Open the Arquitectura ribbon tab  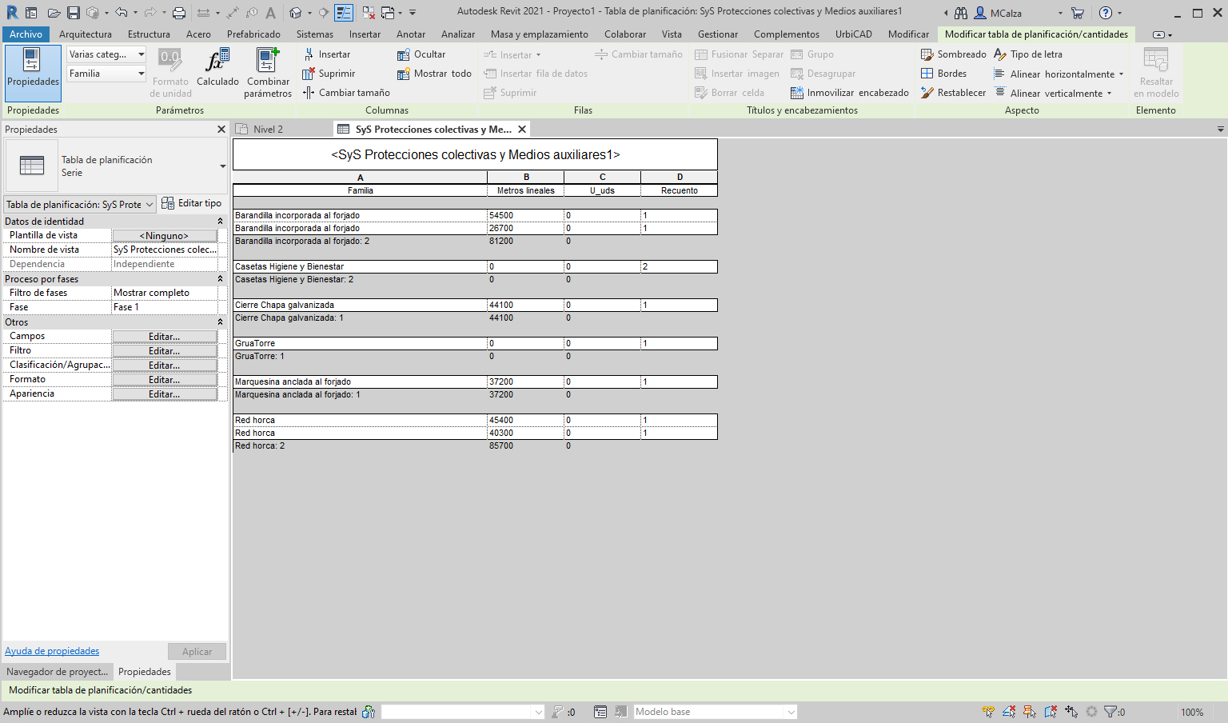[86, 34]
